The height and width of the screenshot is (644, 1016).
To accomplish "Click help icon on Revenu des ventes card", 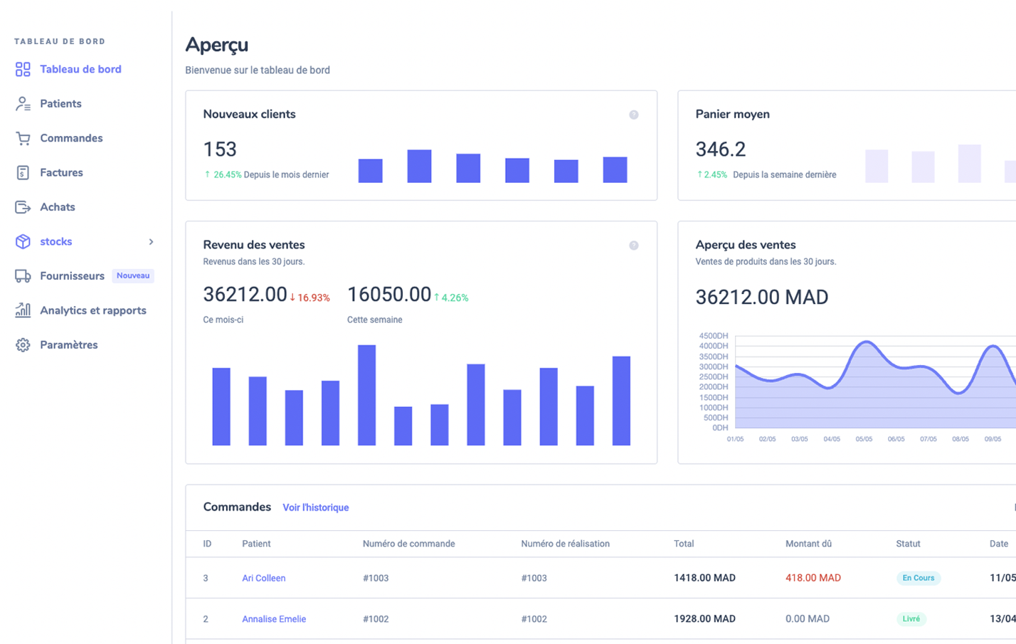I will [x=633, y=246].
